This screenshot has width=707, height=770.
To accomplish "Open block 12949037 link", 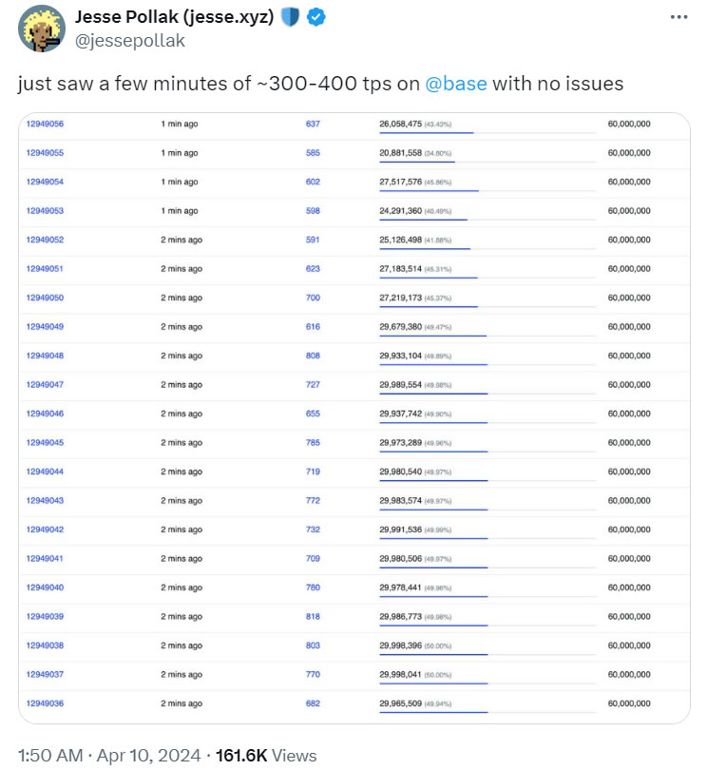I will coord(45,674).
